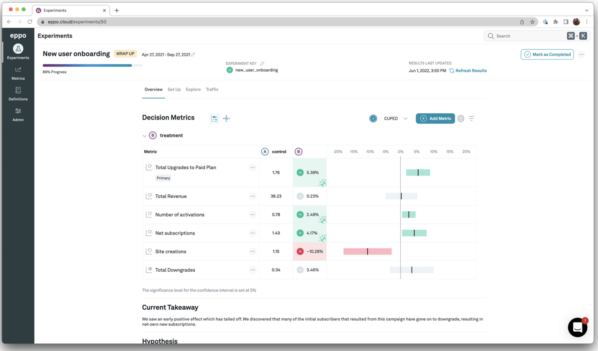Switch to the Explore tab
The image size is (598, 351).
coord(193,89)
